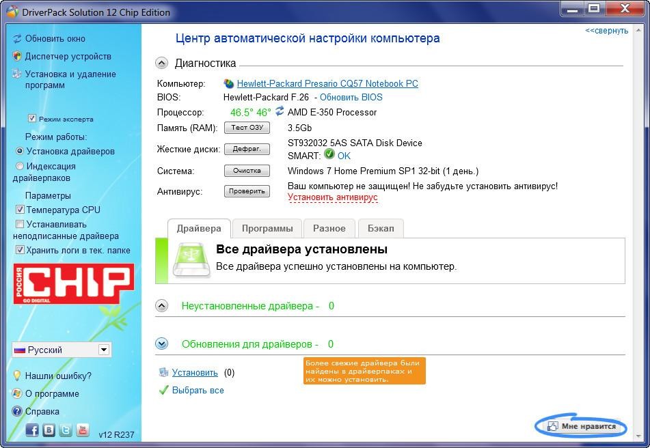Click the Тест ОЗУ button

click(247, 128)
